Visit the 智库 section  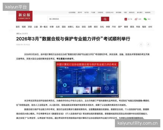(144, 27)
